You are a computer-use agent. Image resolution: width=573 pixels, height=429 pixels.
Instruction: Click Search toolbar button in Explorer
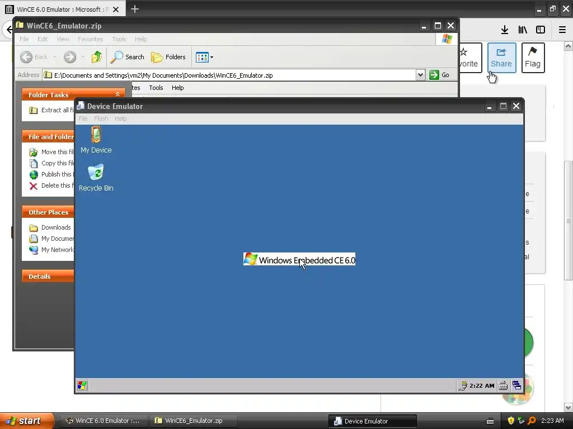(128, 57)
